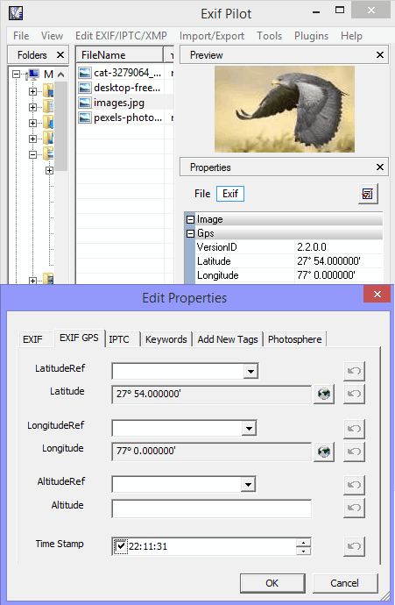Open the Keywords tab

click(166, 339)
